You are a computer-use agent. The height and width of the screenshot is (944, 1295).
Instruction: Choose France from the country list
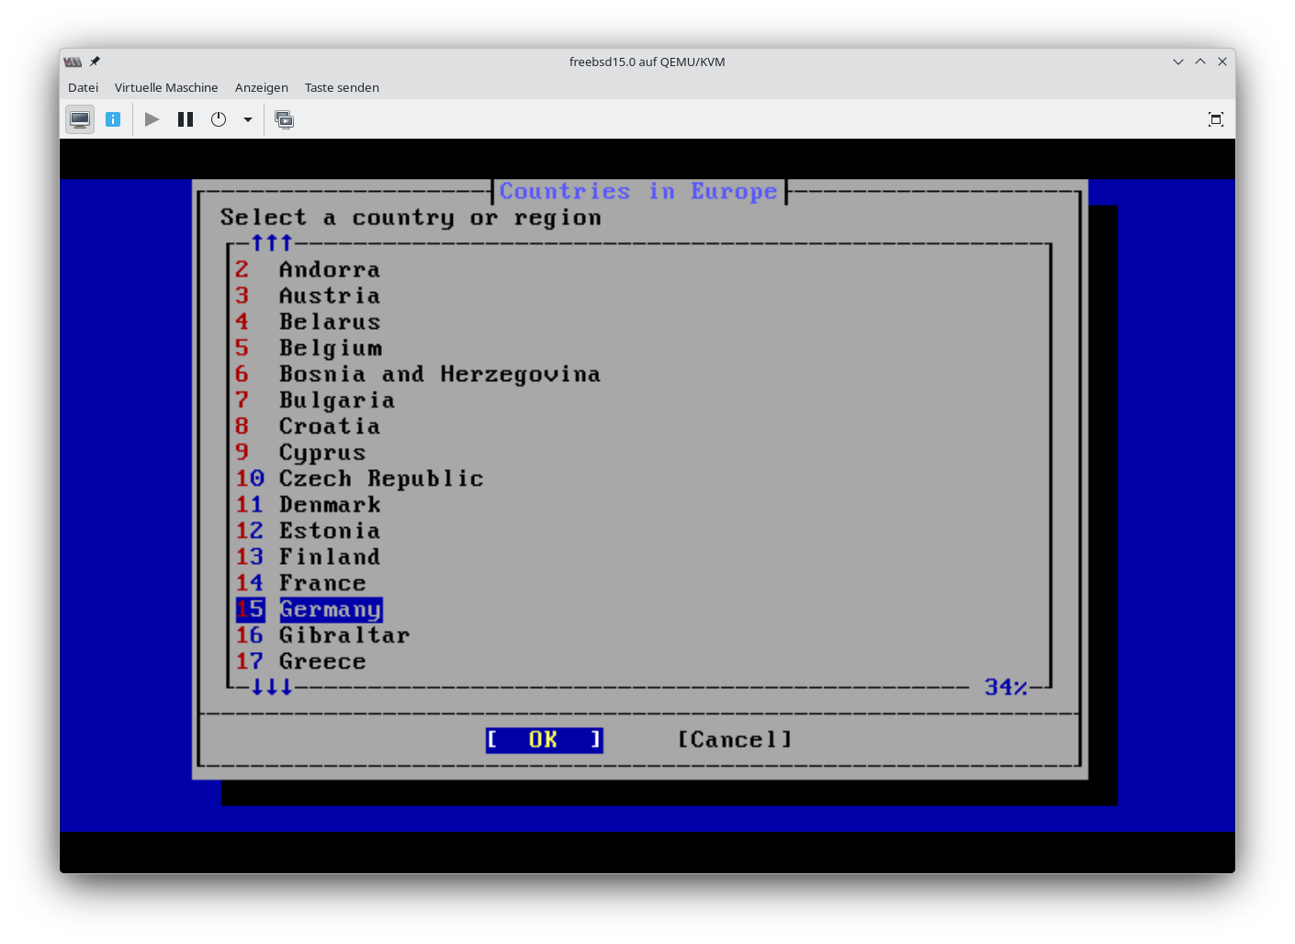322,583
